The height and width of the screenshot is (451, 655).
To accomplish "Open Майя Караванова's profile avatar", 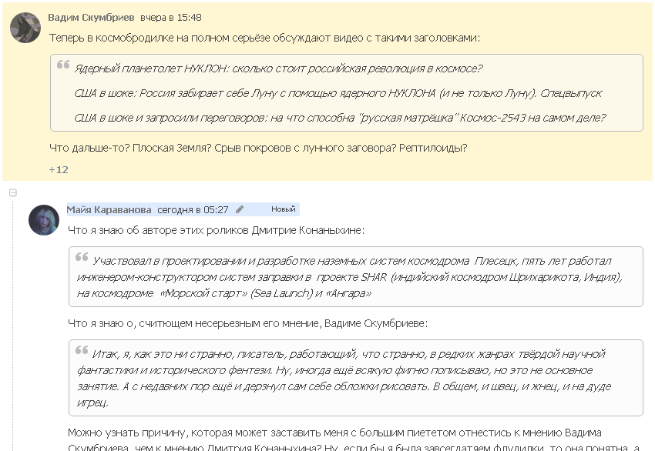I will click(x=44, y=220).
